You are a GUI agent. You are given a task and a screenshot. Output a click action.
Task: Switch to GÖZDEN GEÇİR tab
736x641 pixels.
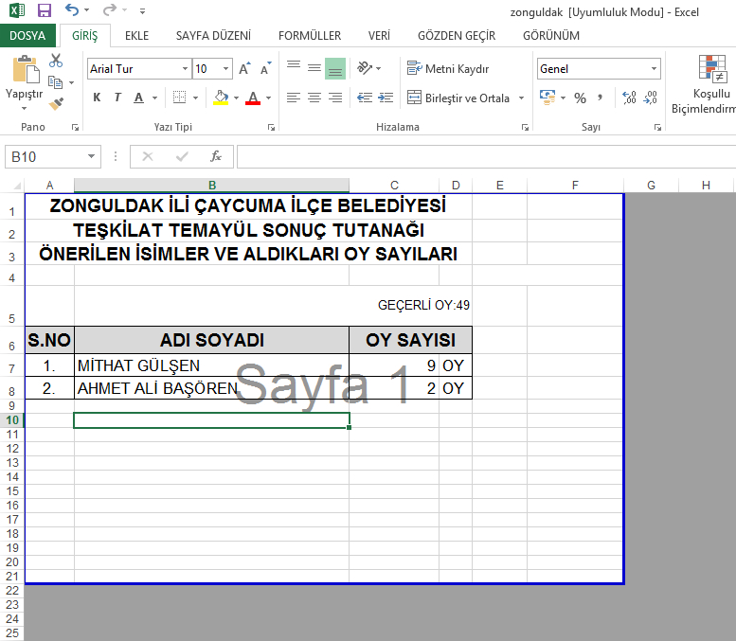tap(457, 36)
